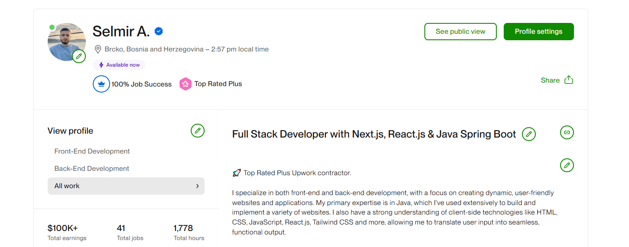Click the profile avatar photo
Viewport: 629px width, 247px height.
pyautogui.click(x=66, y=42)
